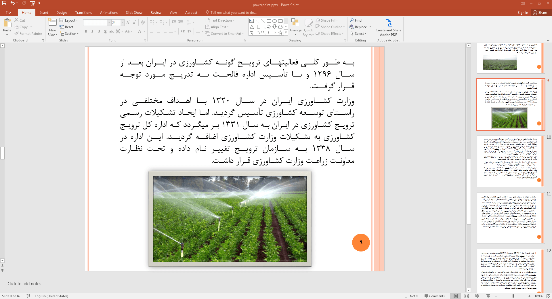The height and width of the screenshot is (299, 552).
Task: Apply strikethrough to text
Action: pyautogui.click(x=112, y=31)
